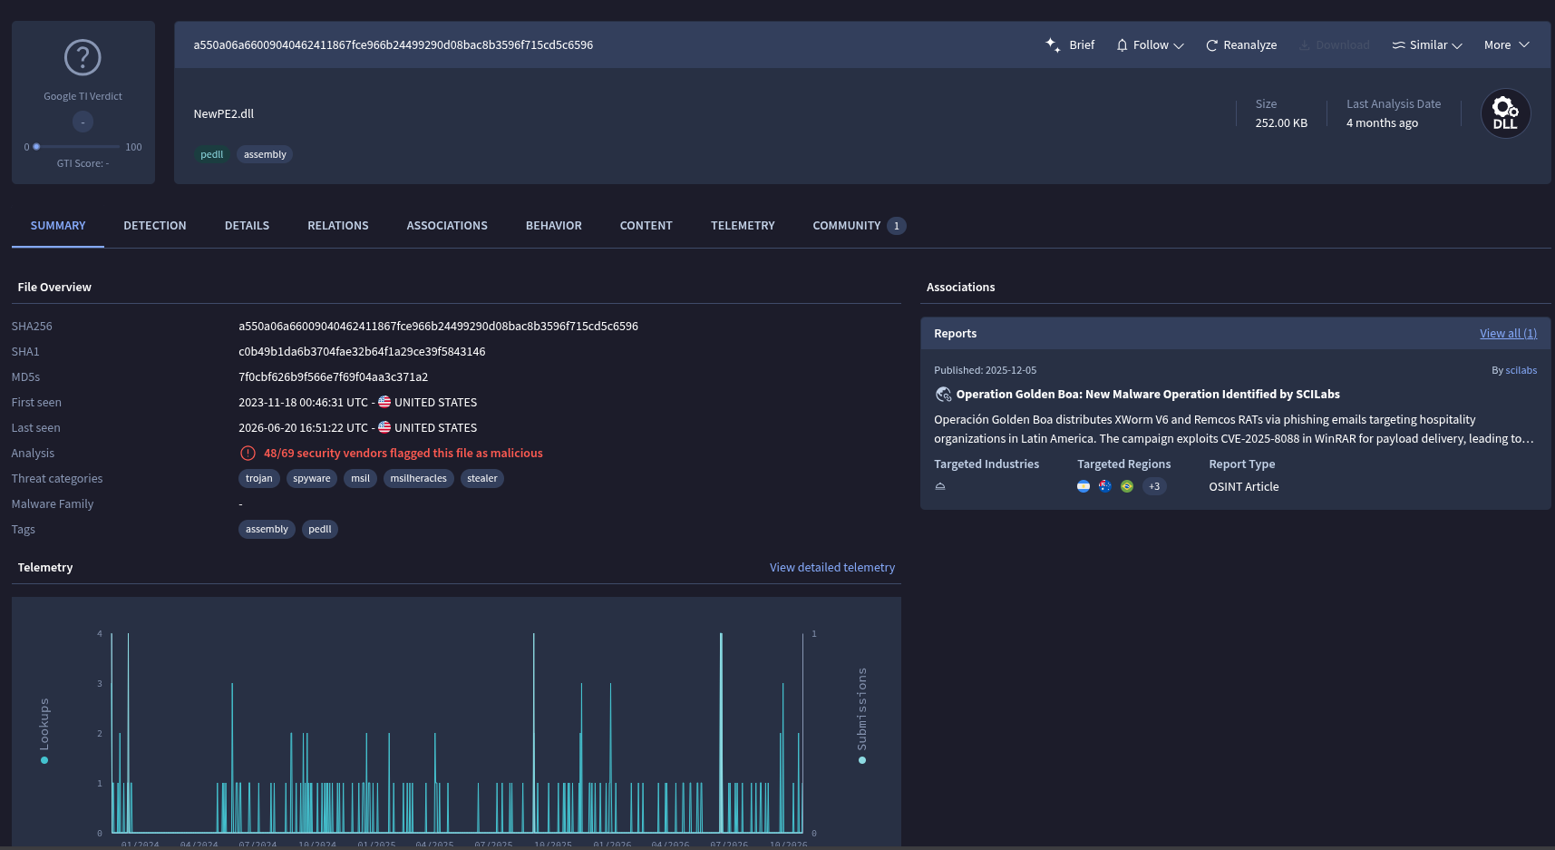This screenshot has height=850, width=1555.
Task: Click the Submissions legend dot on chart
Action: click(861, 760)
